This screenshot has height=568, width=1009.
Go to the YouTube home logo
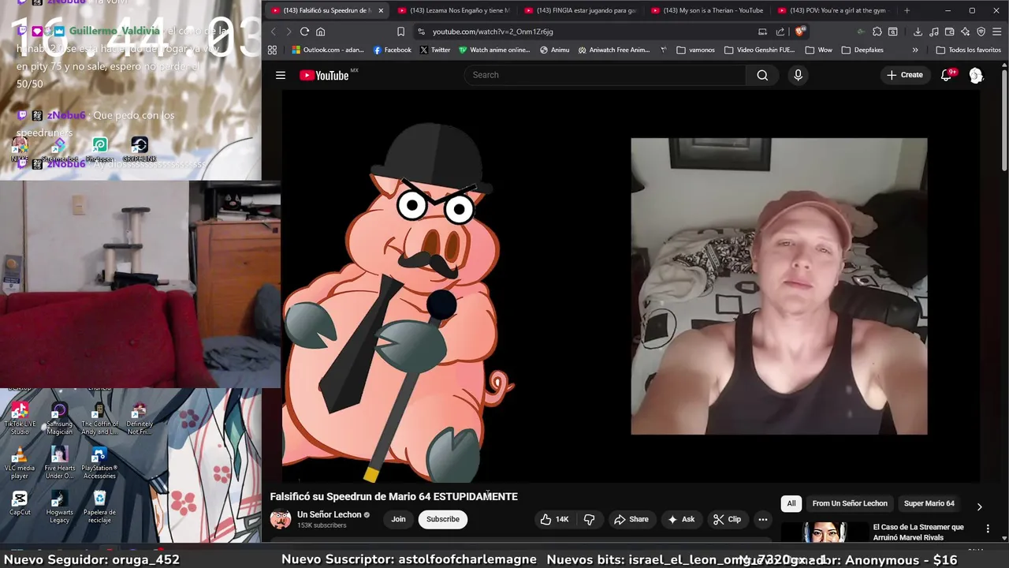[324, 75]
